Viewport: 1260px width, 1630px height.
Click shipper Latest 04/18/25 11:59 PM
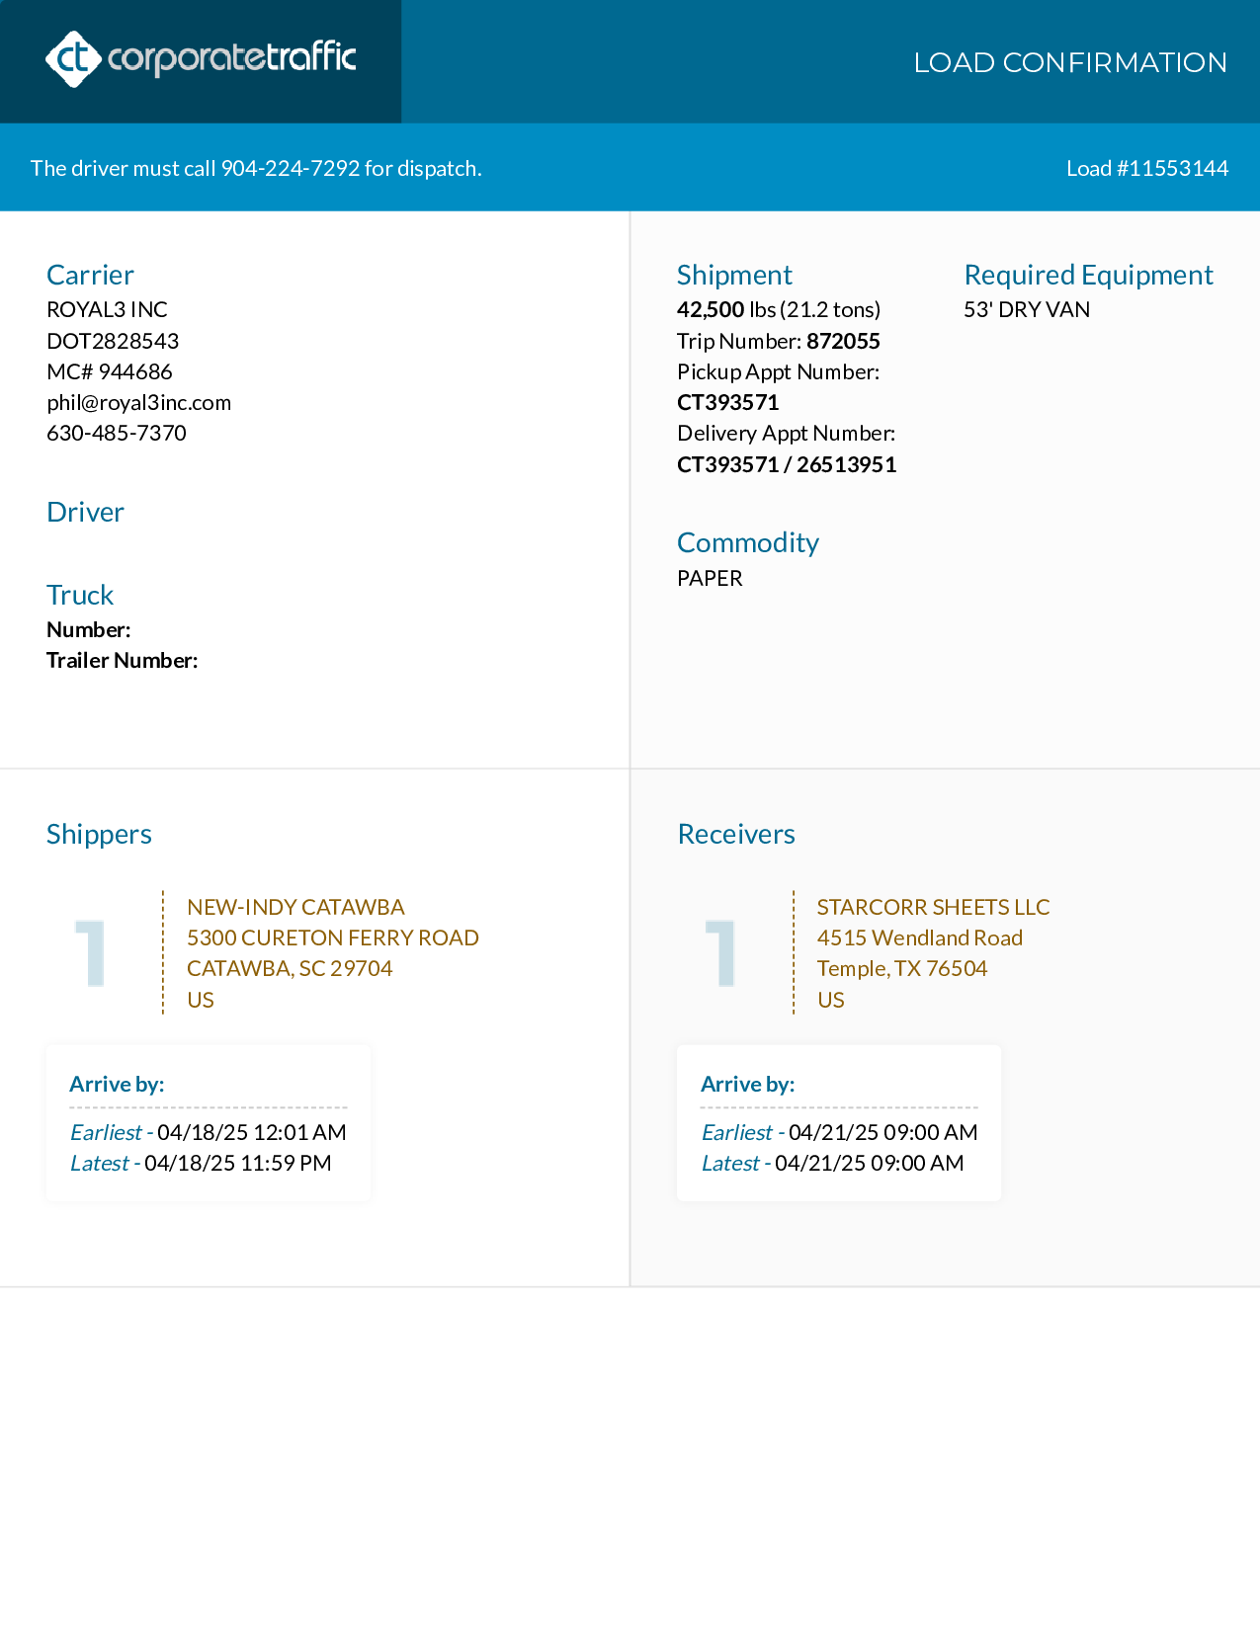[201, 1163]
